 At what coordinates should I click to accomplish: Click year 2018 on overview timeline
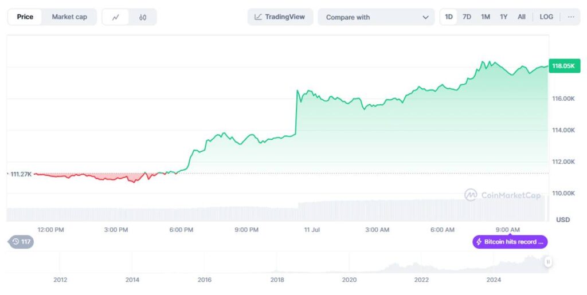pyautogui.click(x=277, y=280)
